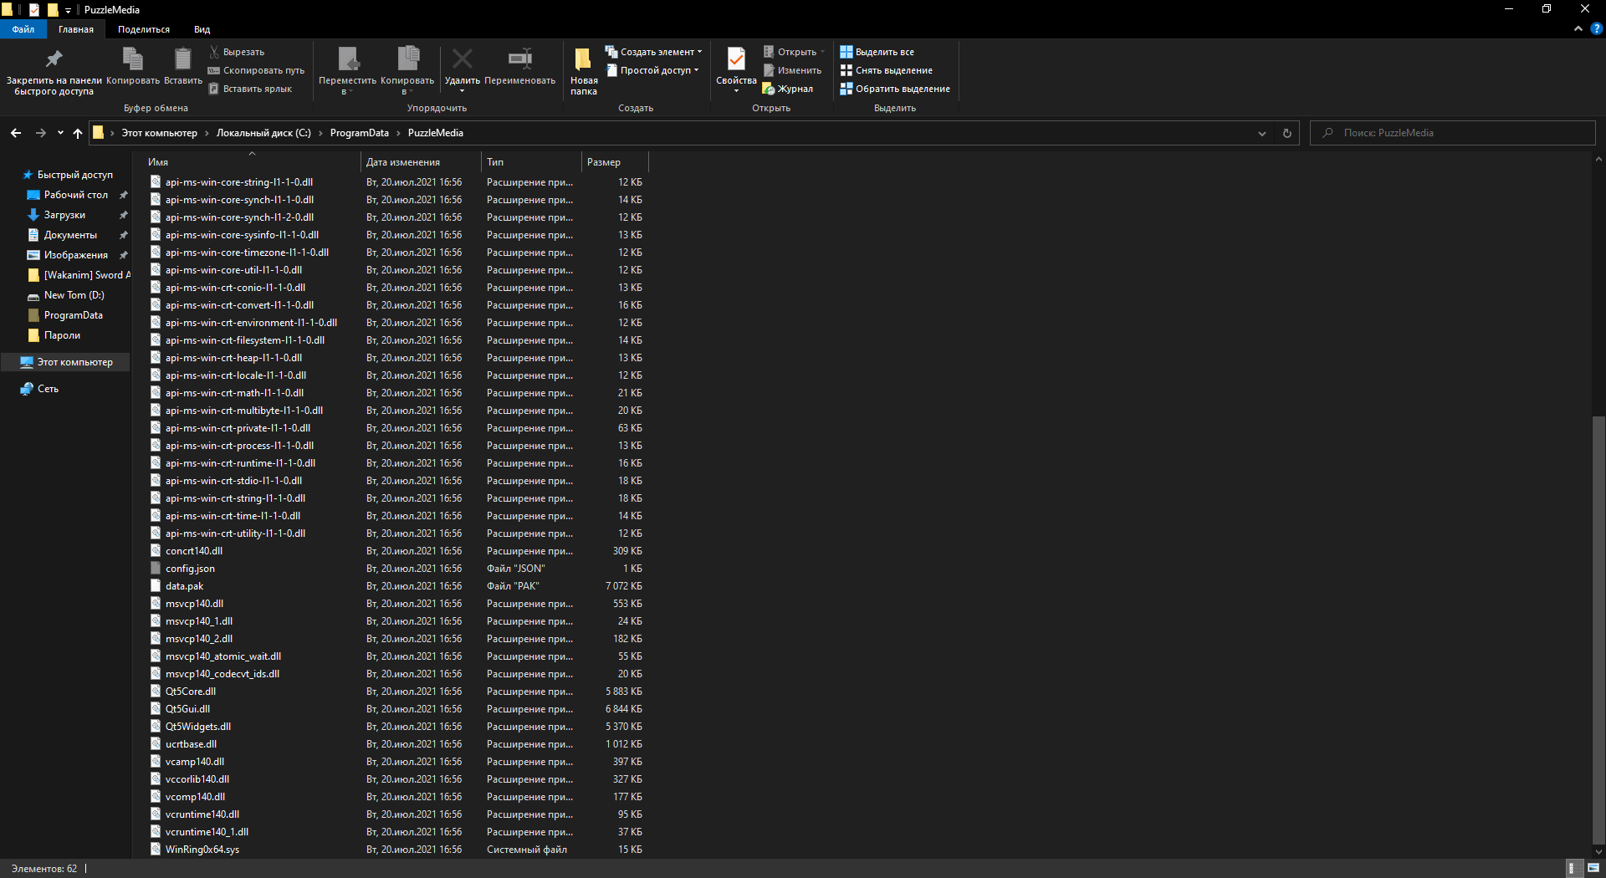
Task: Sort by Size (Размер) column header
Action: 615,162
